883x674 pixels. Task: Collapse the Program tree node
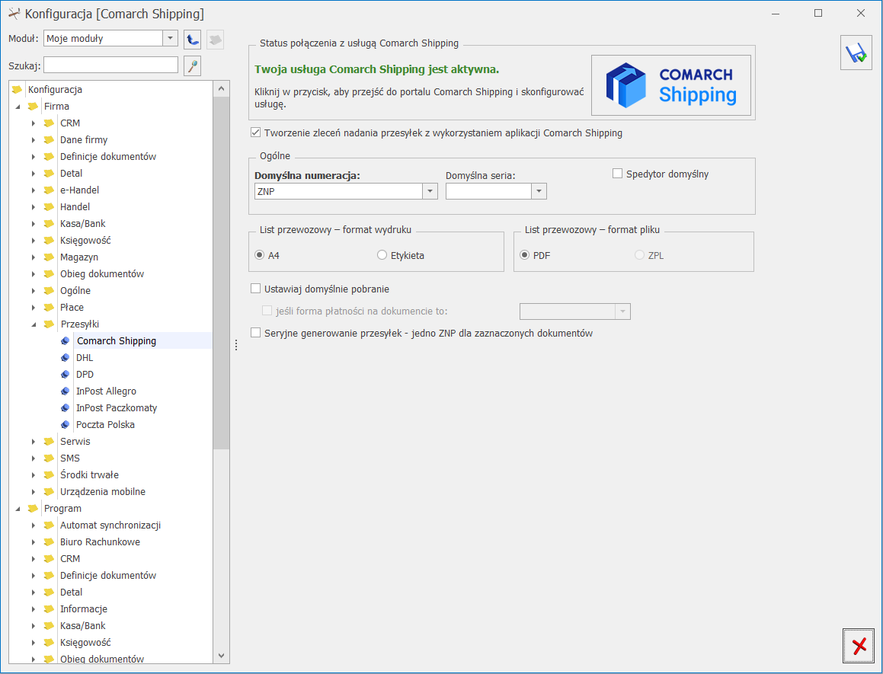tap(18, 509)
